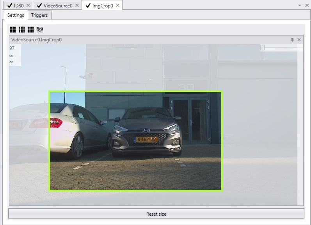The height and width of the screenshot is (225, 311).
Task: Close the IDS0 tab
Action: [x=28, y=5]
